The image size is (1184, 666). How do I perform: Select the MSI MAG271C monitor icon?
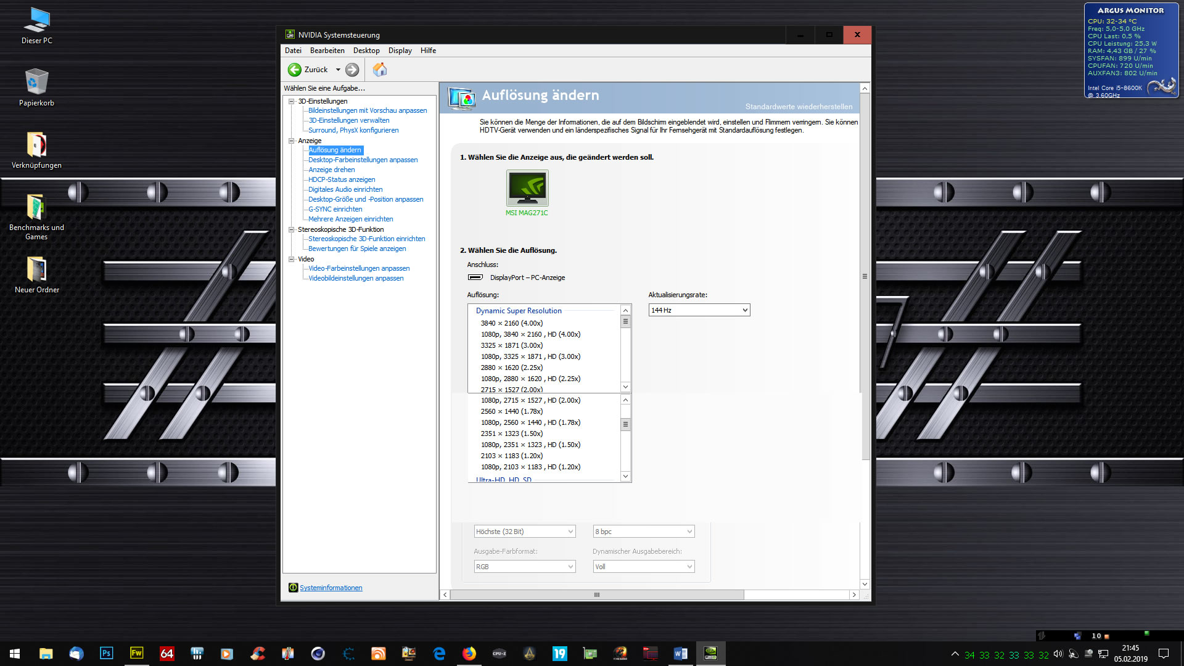click(x=527, y=189)
